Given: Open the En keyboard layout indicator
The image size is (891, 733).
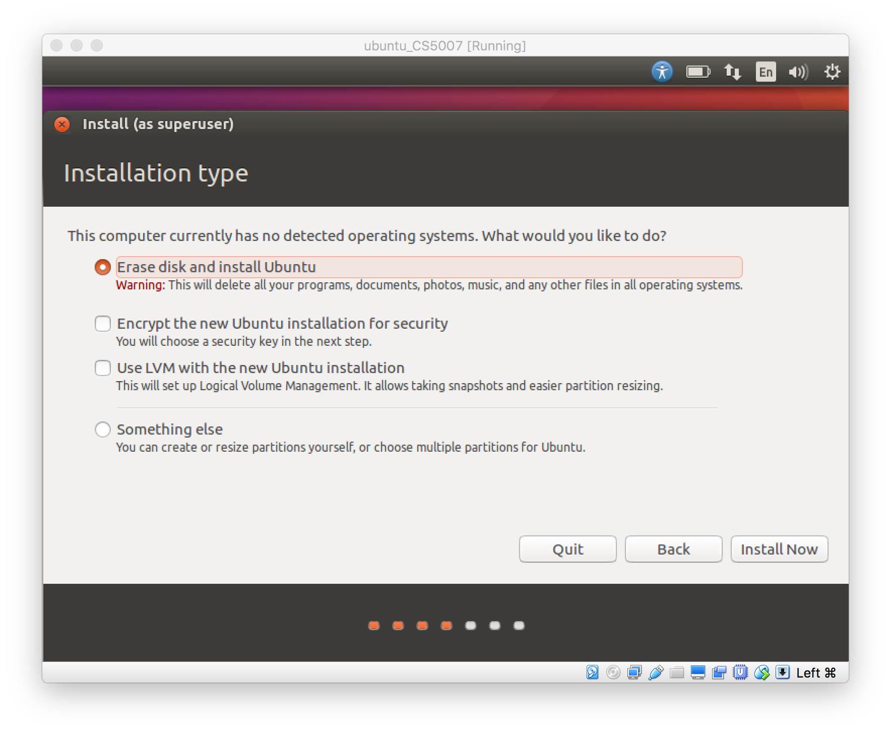Looking at the screenshot, I should tap(766, 72).
